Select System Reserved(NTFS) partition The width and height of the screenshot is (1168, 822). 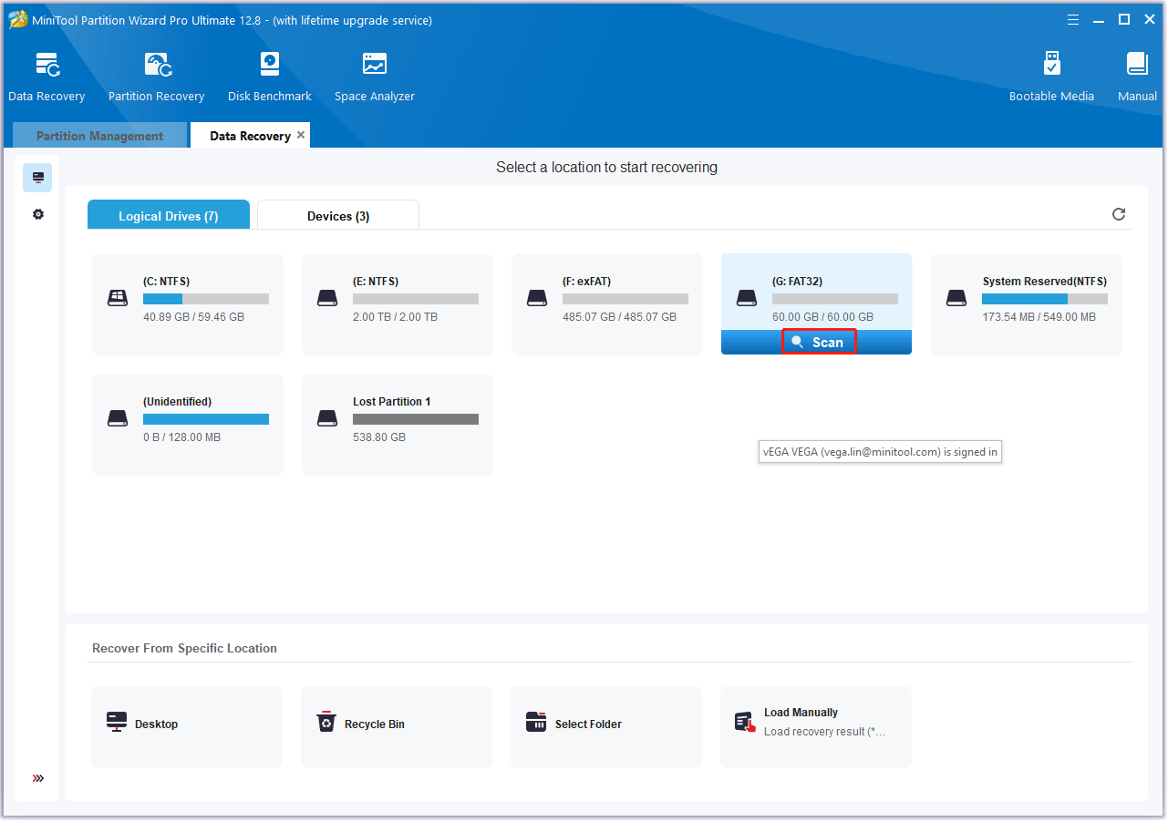pyautogui.click(x=1027, y=304)
